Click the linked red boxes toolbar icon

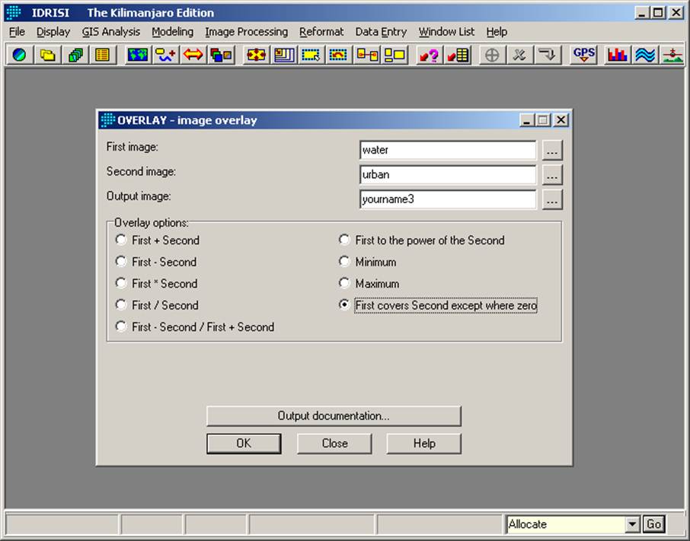[x=367, y=55]
